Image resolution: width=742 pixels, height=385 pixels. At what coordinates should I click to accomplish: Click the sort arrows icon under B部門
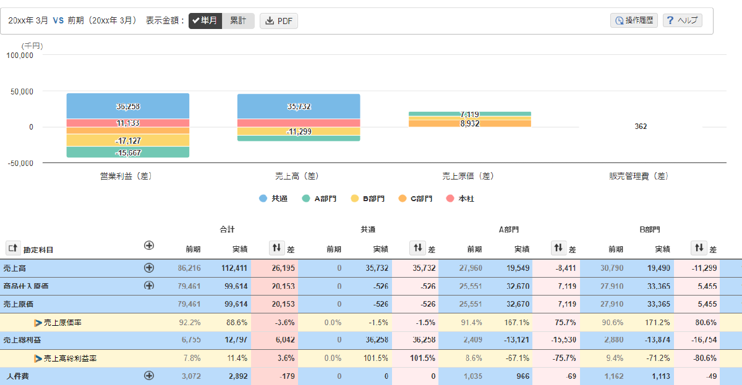pyautogui.click(x=699, y=248)
